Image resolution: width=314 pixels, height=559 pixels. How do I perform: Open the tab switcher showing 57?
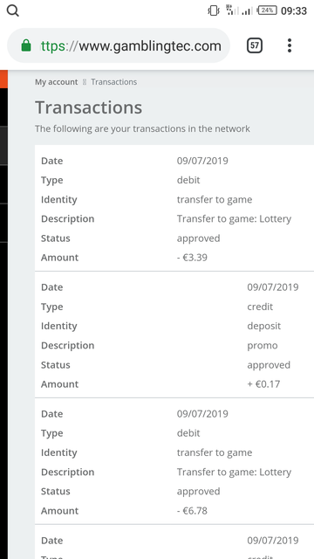point(255,45)
